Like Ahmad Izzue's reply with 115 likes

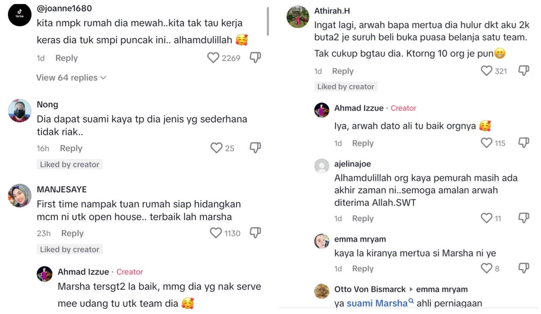486,143
